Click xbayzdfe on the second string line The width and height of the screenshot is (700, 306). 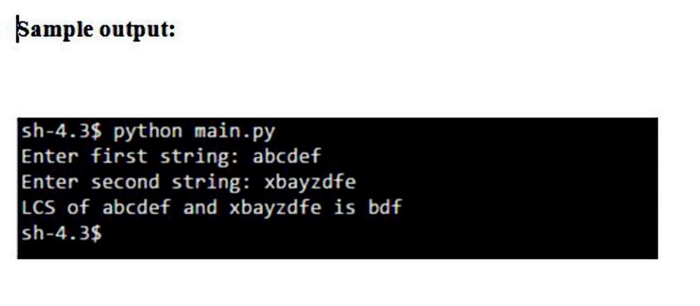(310, 182)
